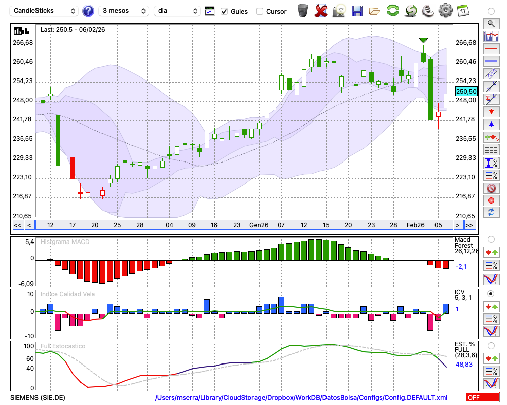
Task: Select the EST. % FULL panel radio button
Action: [x=491, y=346]
